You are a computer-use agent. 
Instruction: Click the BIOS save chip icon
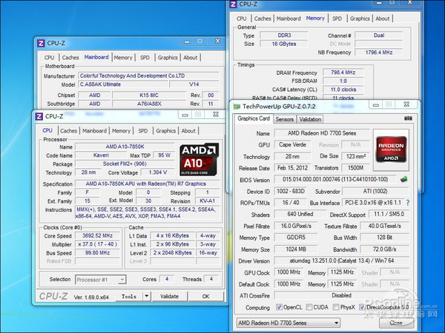pyautogui.click(x=404, y=179)
